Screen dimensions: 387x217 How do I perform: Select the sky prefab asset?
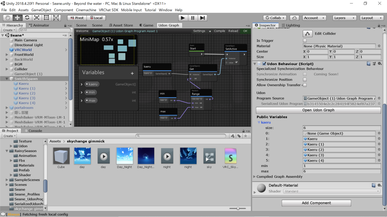[x=209, y=158]
